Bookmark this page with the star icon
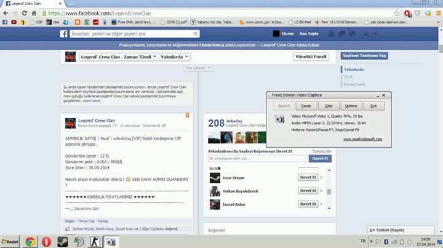The height and width of the screenshot is (248, 443). coord(397,14)
